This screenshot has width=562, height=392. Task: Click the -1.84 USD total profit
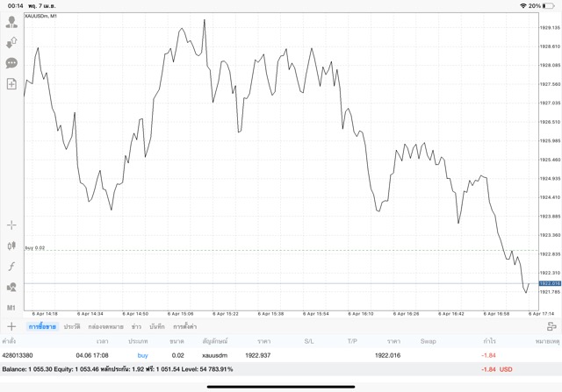click(x=497, y=369)
